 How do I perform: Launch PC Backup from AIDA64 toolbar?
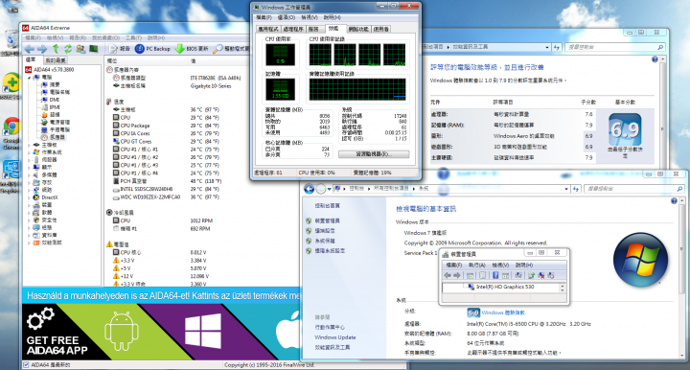pos(152,49)
